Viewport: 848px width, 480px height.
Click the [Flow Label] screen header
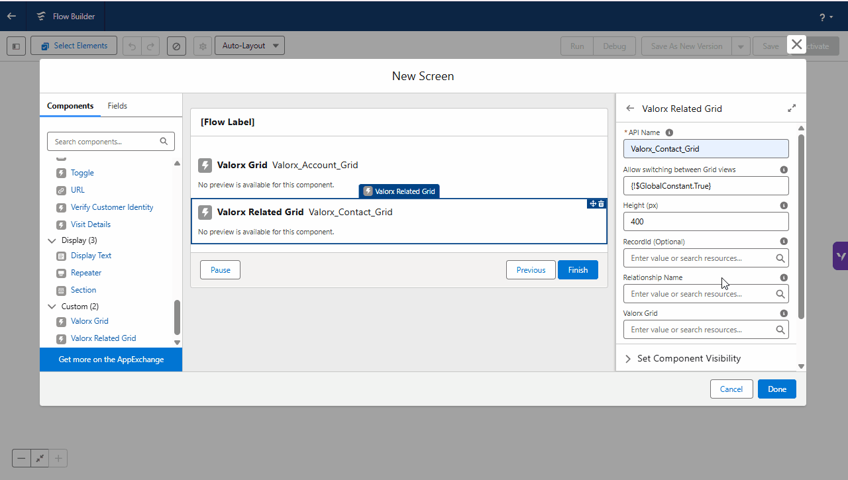tap(399, 122)
